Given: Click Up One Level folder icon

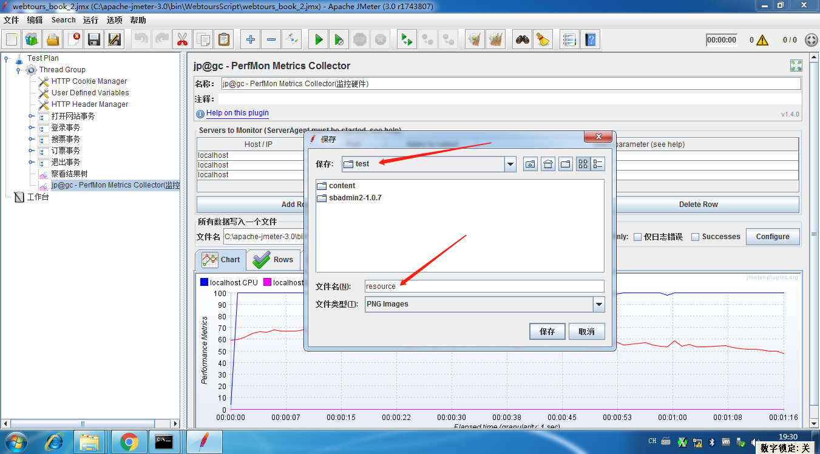Looking at the screenshot, I should coord(530,164).
